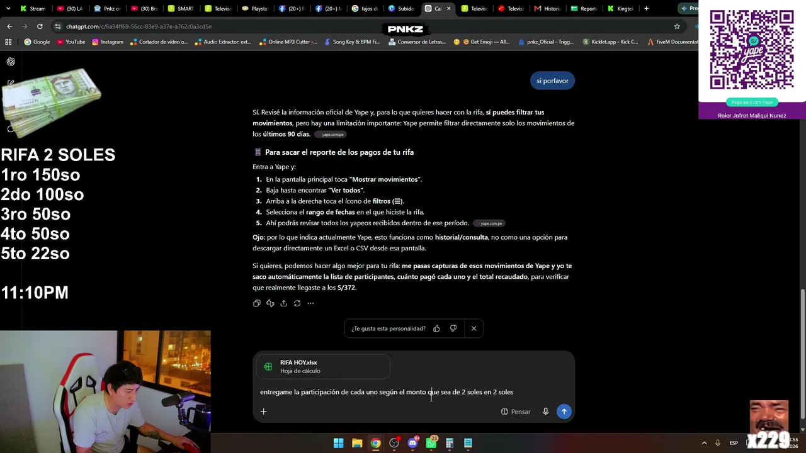
Task: Open the ChatGPT logo in the sidebar
Action: click(11, 62)
